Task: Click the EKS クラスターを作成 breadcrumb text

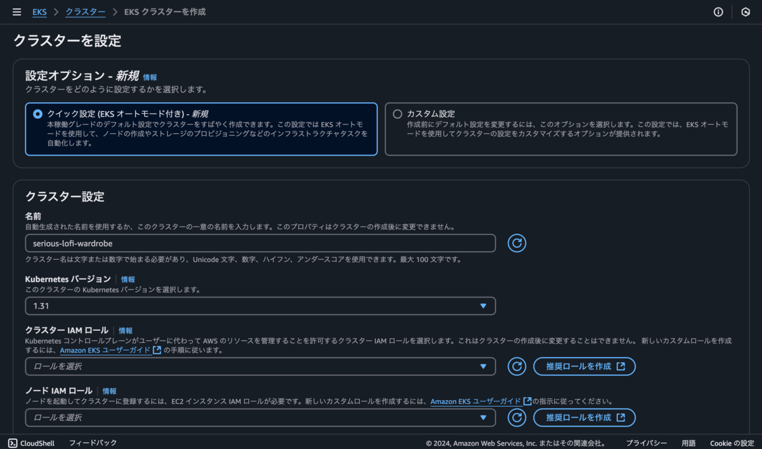Action: tap(164, 12)
